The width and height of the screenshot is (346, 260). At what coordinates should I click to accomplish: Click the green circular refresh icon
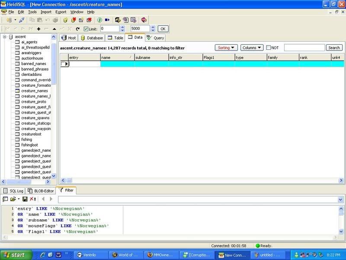(99, 20)
